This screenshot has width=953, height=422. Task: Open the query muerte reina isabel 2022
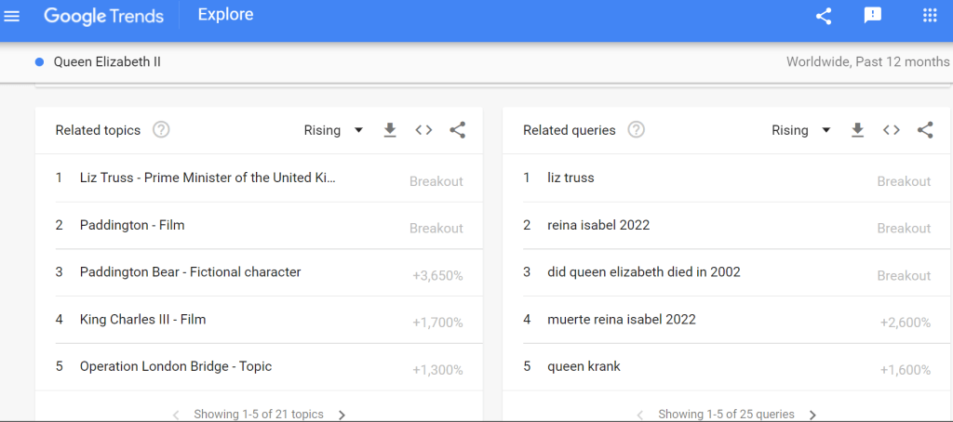(x=621, y=320)
